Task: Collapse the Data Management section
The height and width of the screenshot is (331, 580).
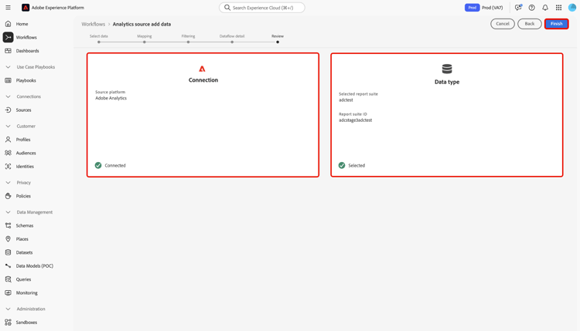Action: [9, 212]
